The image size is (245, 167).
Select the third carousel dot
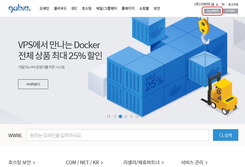click(126, 116)
